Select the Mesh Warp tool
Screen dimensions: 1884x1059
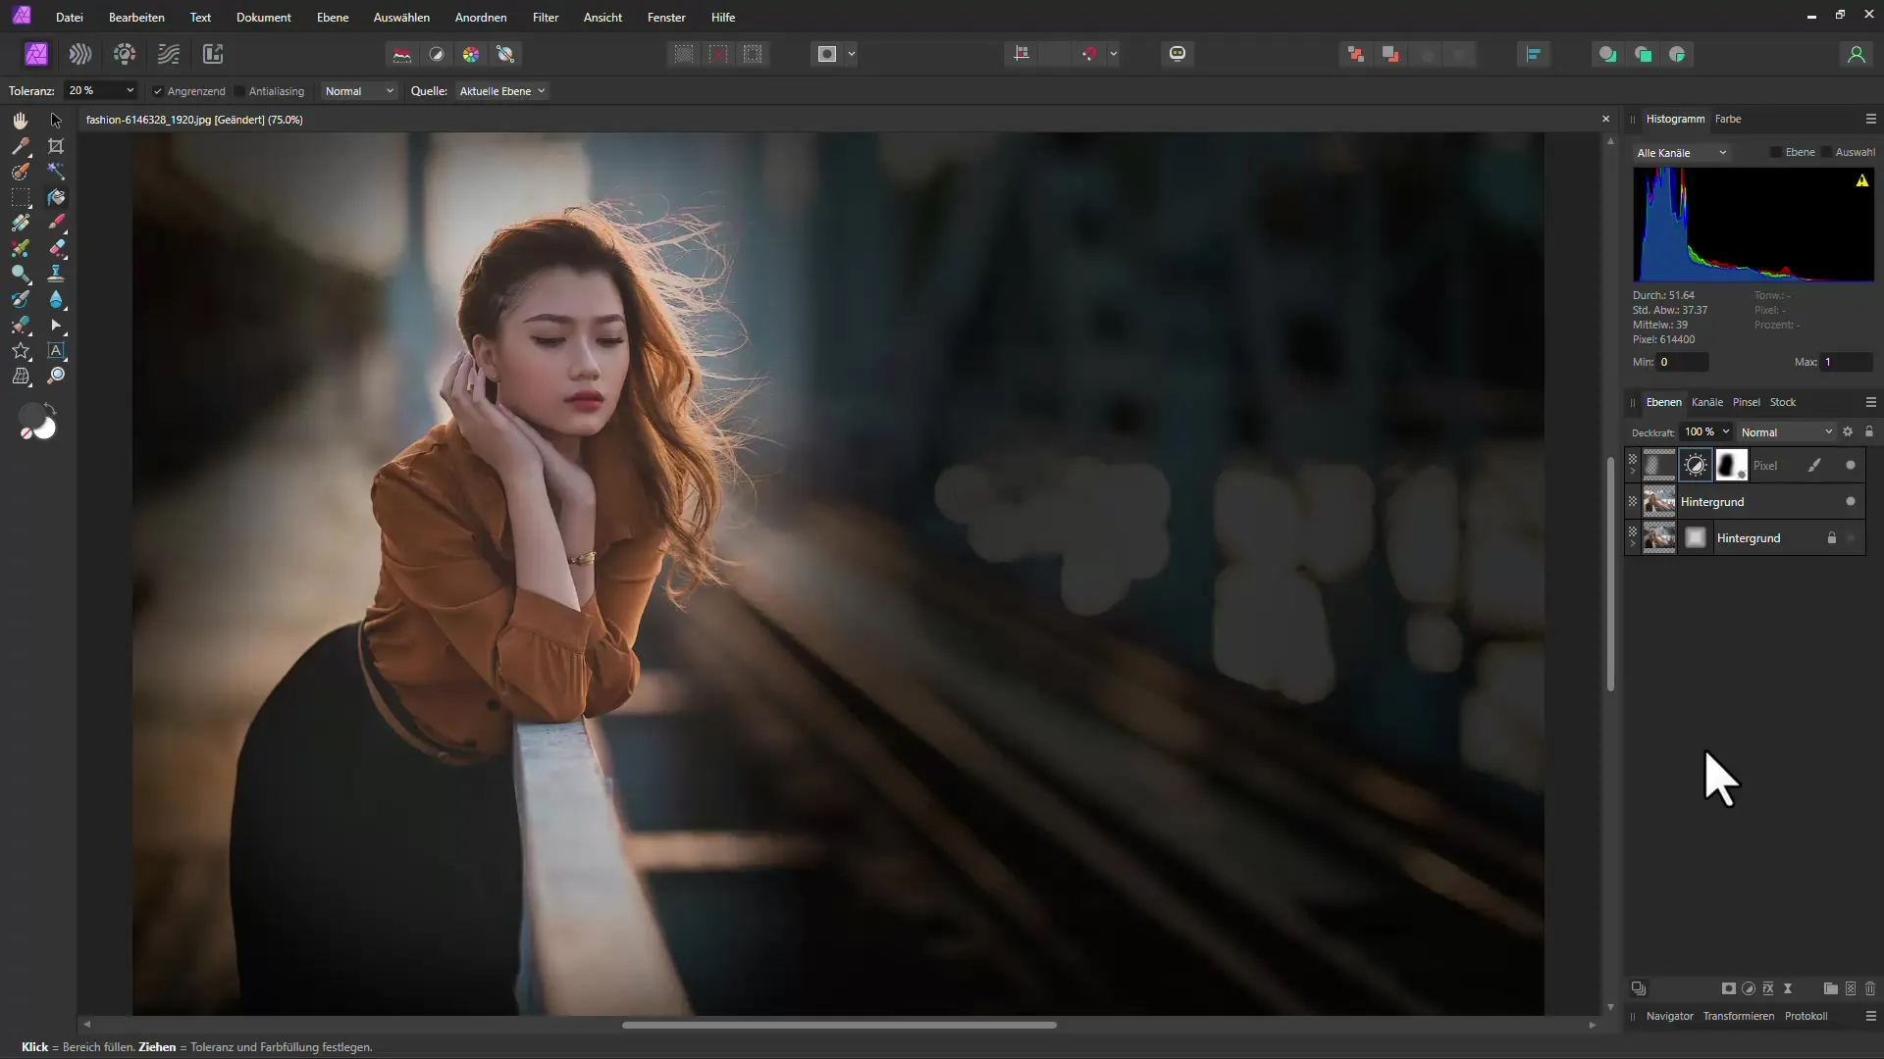point(20,376)
